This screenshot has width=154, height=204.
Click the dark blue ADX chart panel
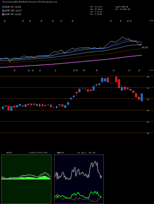79,179
